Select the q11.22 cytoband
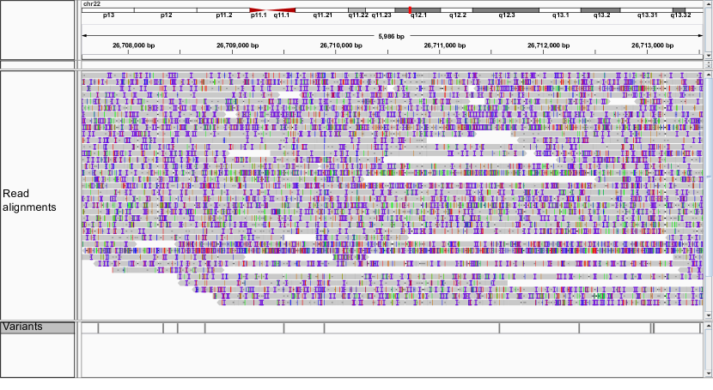The width and height of the screenshot is (713, 390). (357, 10)
